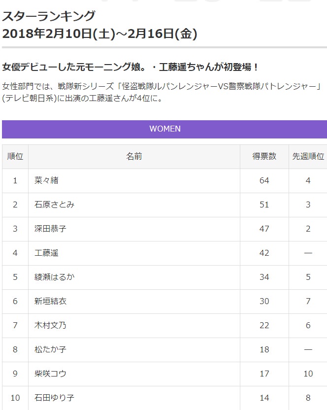327x410 pixels.
Task: Select 石田ゆり子 in rank 10 row
Action: point(55,397)
